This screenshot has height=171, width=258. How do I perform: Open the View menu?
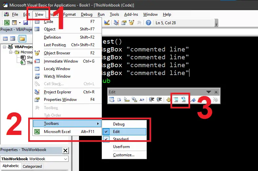pos(39,14)
